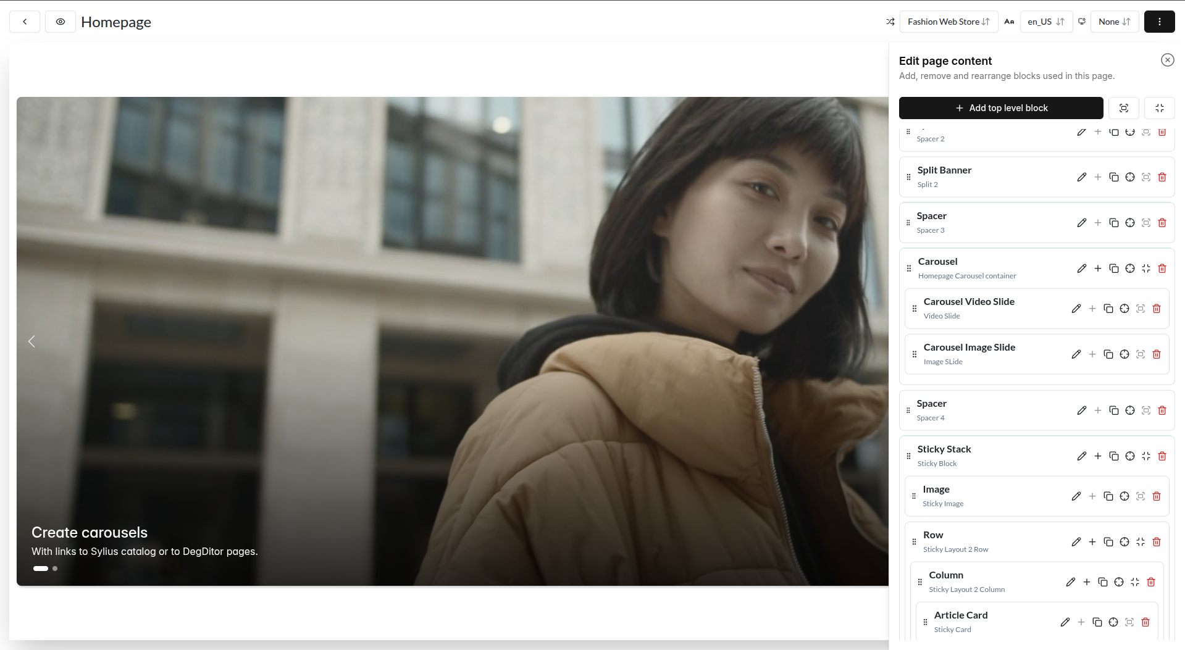The width and height of the screenshot is (1185, 650).
Task: Duplicate the Carousel Image Slide block
Action: tap(1108, 354)
